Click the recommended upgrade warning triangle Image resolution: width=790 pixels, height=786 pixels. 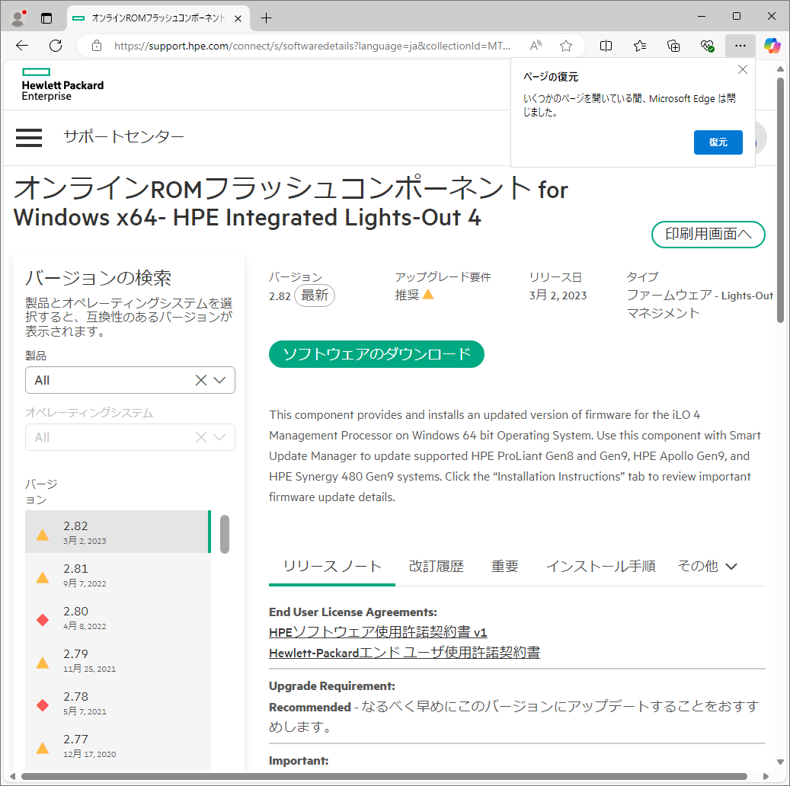427,294
